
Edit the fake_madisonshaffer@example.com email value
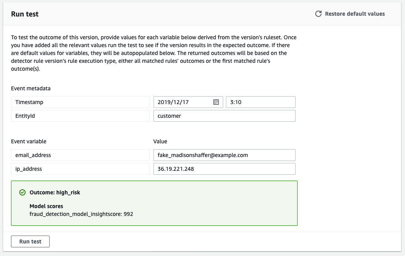click(224, 155)
